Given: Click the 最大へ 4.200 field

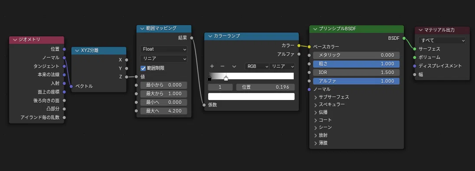Looking at the screenshot, I should (x=164, y=111).
